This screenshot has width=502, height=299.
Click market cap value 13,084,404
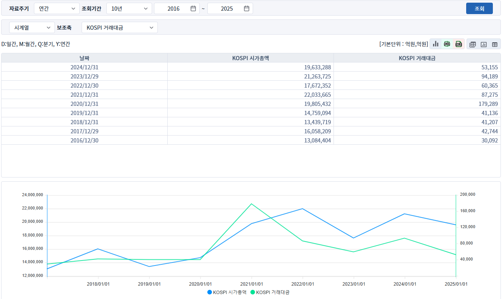[x=318, y=140]
